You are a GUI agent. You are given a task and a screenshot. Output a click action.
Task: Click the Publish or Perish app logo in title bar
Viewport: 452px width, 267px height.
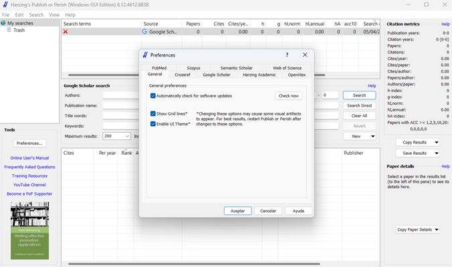click(5, 5)
